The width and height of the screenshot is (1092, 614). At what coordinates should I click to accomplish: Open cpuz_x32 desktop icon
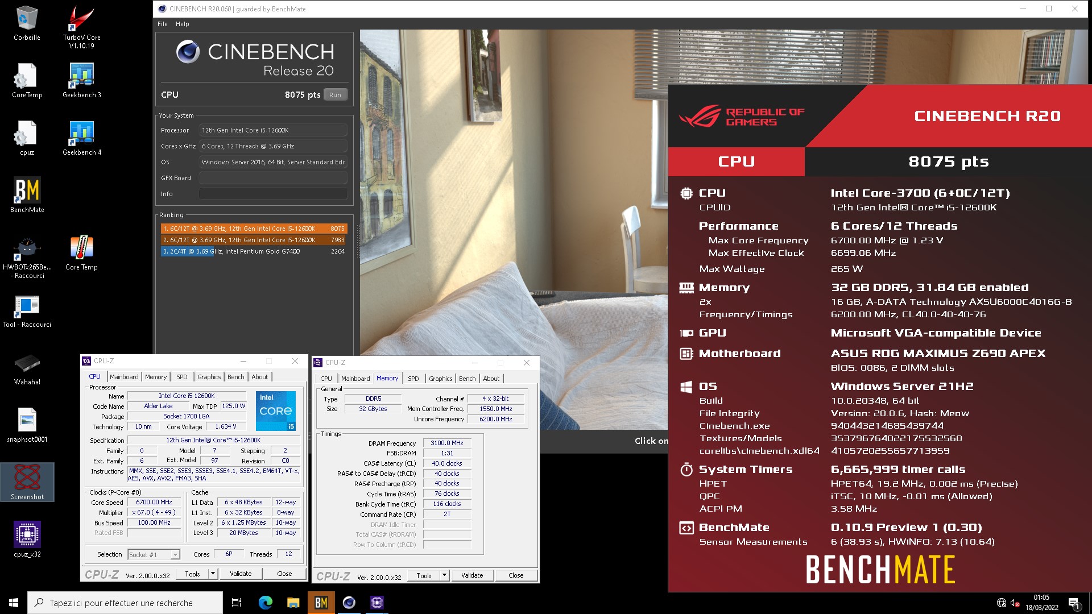tap(27, 540)
